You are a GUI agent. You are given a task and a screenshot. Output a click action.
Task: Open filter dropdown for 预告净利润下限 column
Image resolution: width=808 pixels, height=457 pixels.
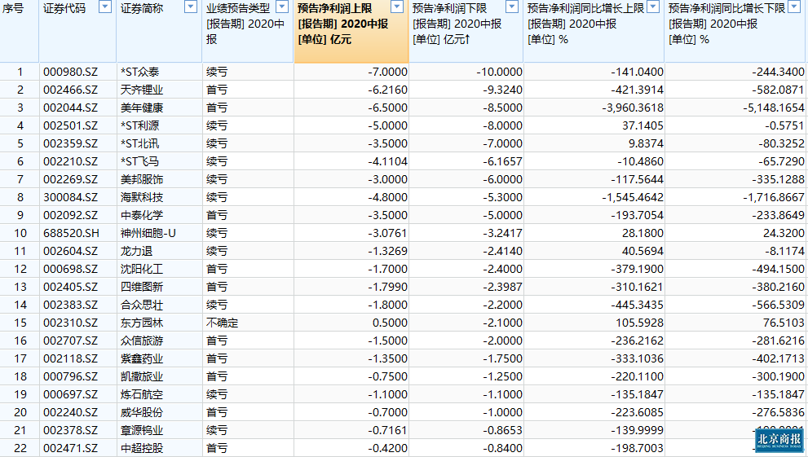coord(512,7)
